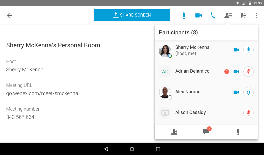Viewport: 264px width, 155px height.
Task: Click Alex Narang's avatar photo
Action: point(165,92)
